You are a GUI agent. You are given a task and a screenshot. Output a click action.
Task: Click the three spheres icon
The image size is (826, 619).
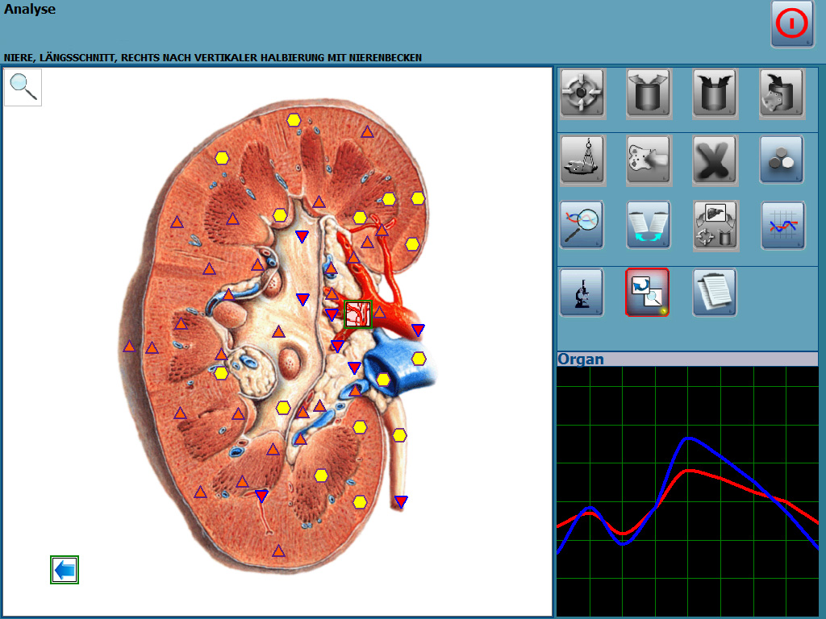[781, 160]
